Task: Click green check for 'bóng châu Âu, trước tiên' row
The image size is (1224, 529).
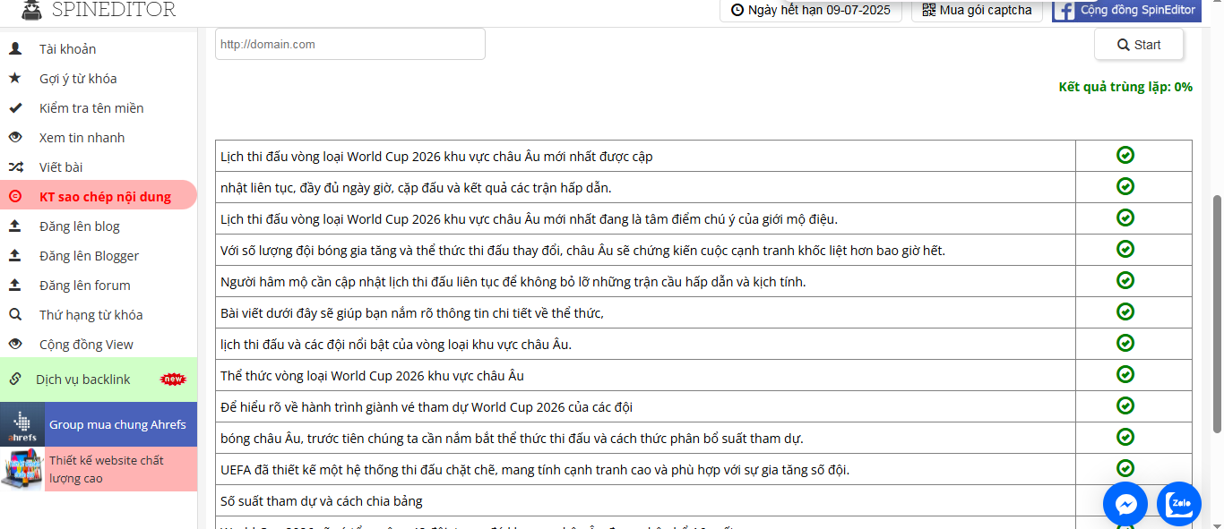Action: click(1125, 437)
